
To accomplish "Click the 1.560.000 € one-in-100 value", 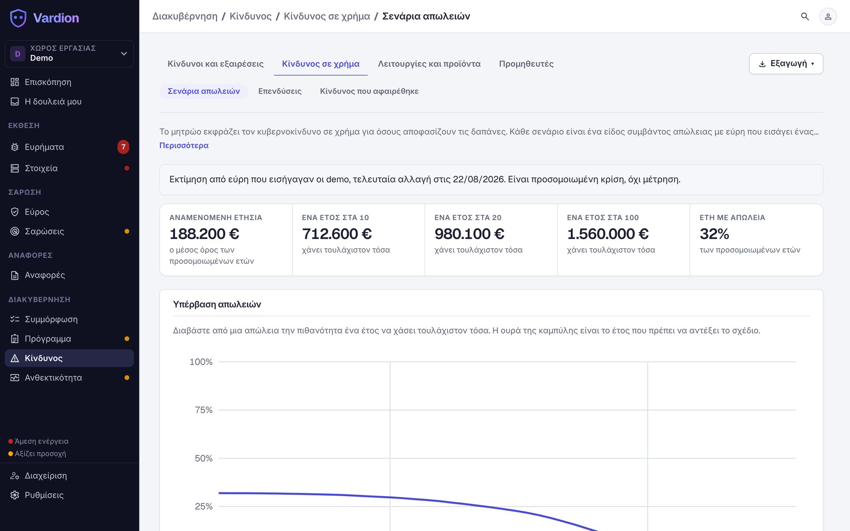I will coord(608,234).
